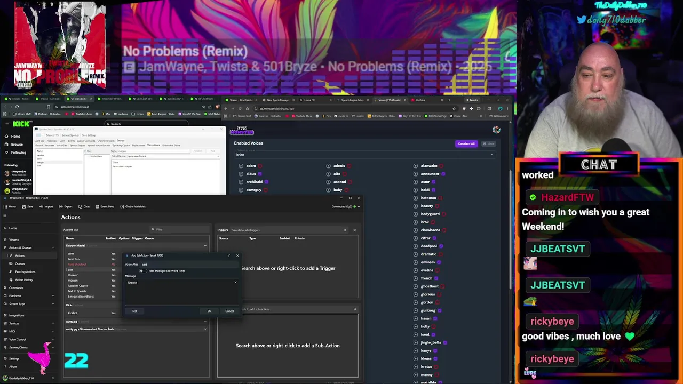Open Integrations in Streamer.bot sidebar
683x384 pixels.
coord(16,315)
